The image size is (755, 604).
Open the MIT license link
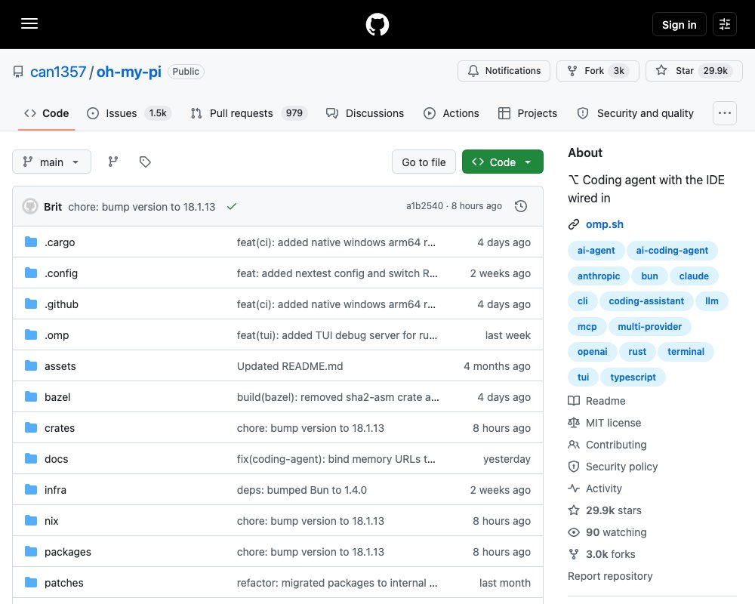tap(605, 423)
